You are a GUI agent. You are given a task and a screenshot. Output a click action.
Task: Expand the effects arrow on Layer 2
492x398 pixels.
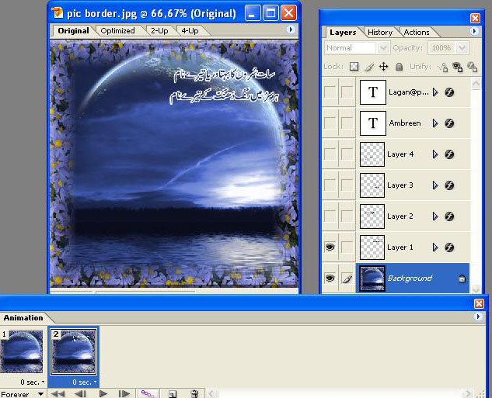point(435,216)
